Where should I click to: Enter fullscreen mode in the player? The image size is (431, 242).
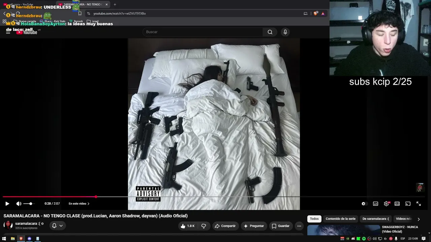coord(419,204)
